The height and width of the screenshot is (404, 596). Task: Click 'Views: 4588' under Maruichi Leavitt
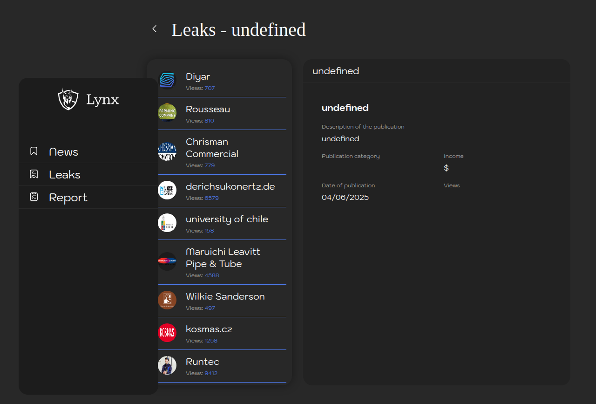[202, 275]
